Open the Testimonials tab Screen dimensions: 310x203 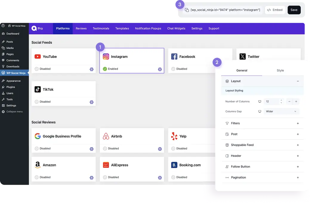(x=101, y=28)
